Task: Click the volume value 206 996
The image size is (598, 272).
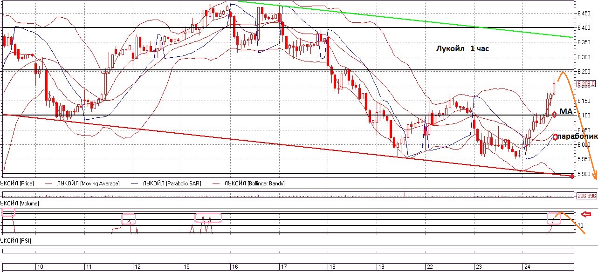Action: click(x=587, y=196)
